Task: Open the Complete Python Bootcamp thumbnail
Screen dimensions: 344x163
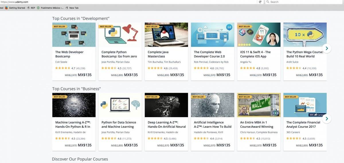Action: pyautogui.click(x=120, y=35)
